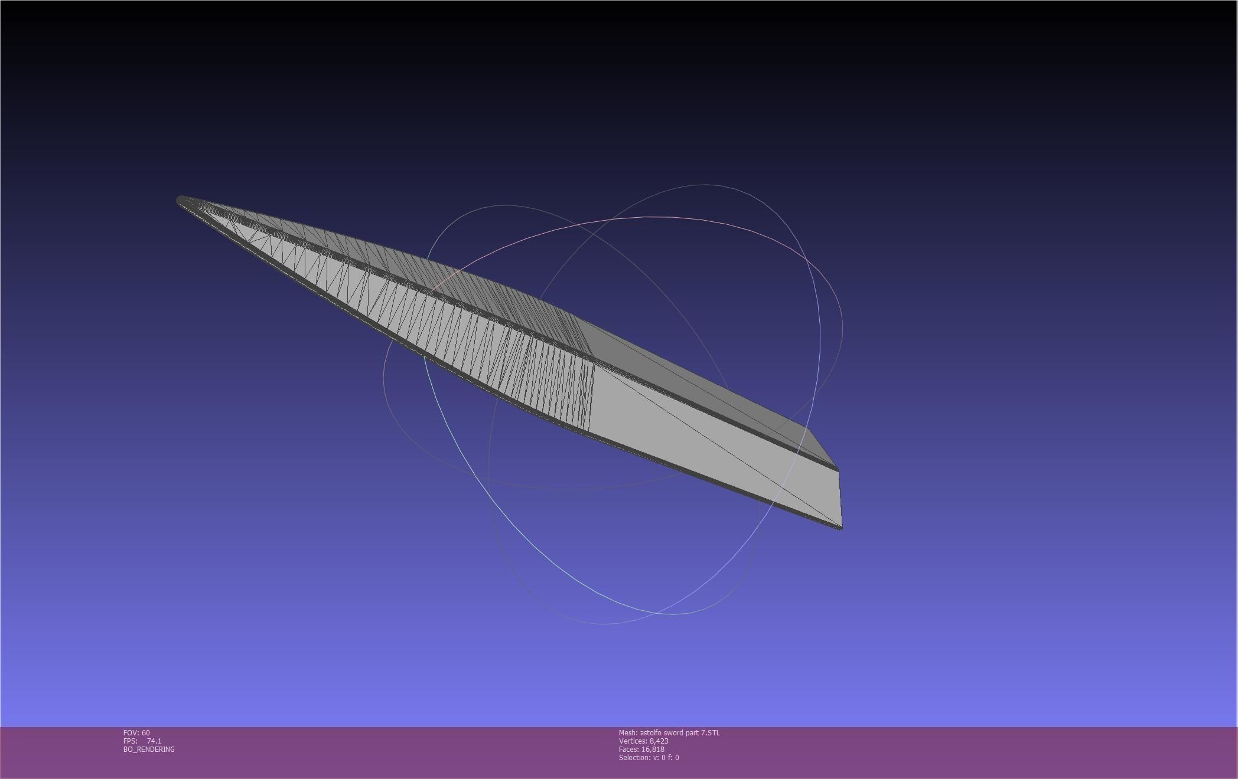Image resolution: width=1238 pixels, height=779 pixels.
Task: Click the Vertices: 8,423 info line
Action: tap(643, 741)
